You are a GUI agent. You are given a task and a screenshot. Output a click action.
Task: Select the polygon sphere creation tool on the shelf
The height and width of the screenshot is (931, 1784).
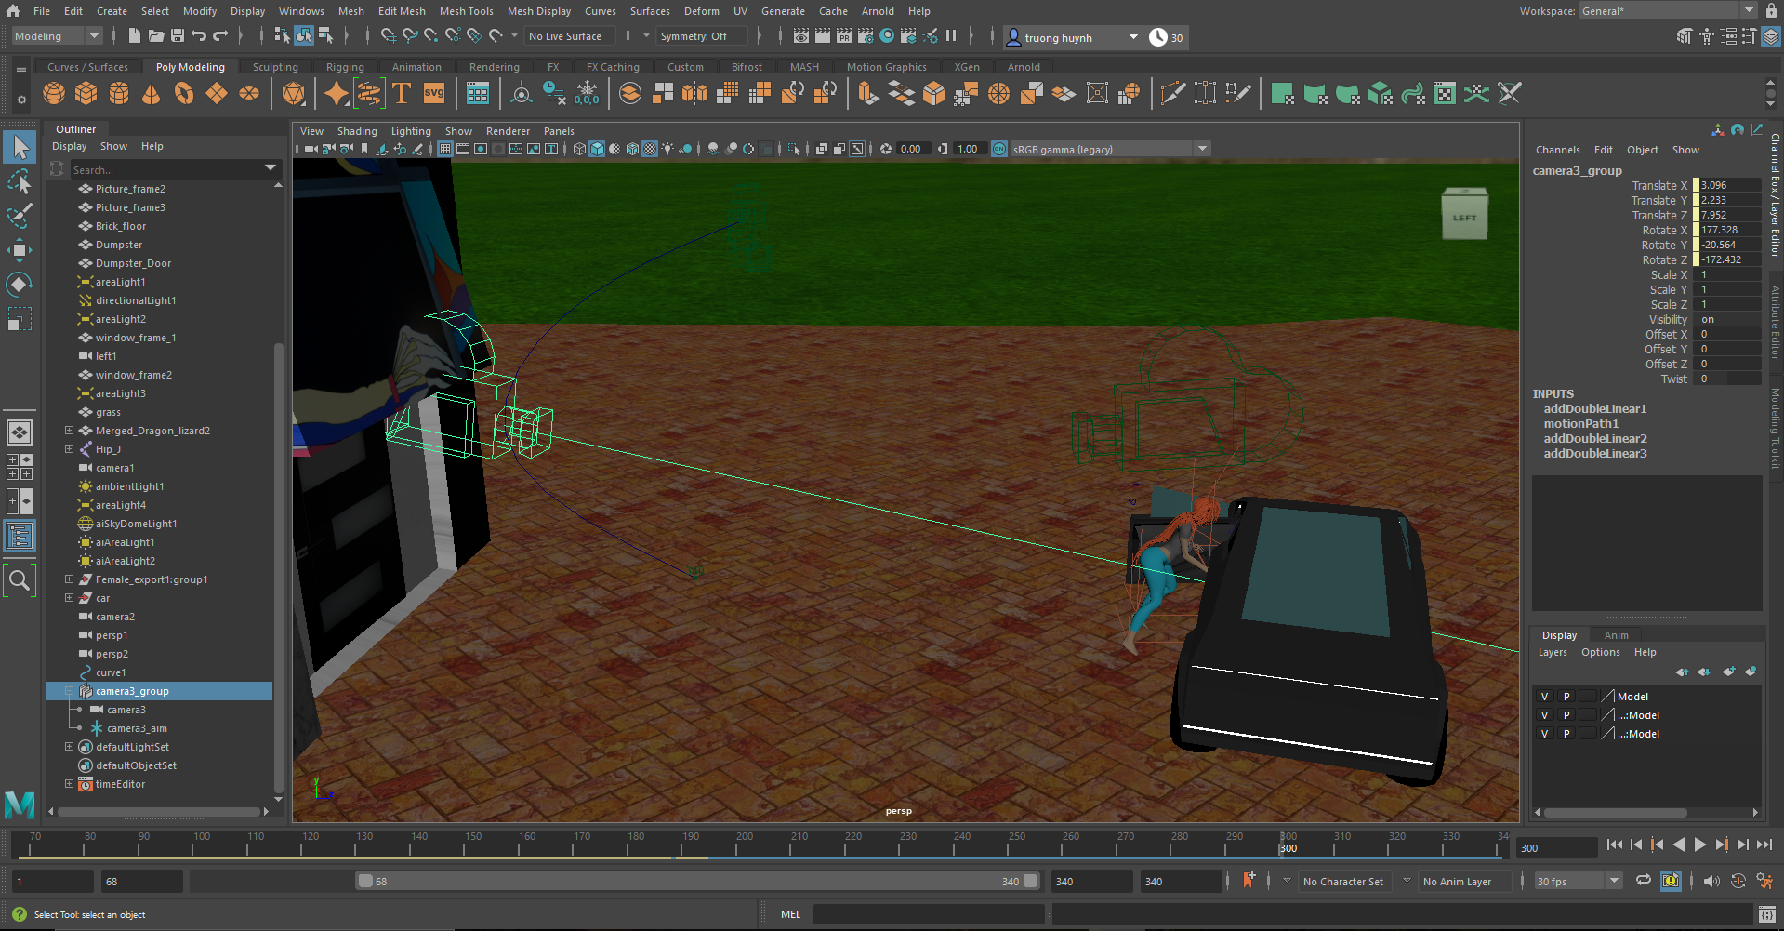coord(54,93)
